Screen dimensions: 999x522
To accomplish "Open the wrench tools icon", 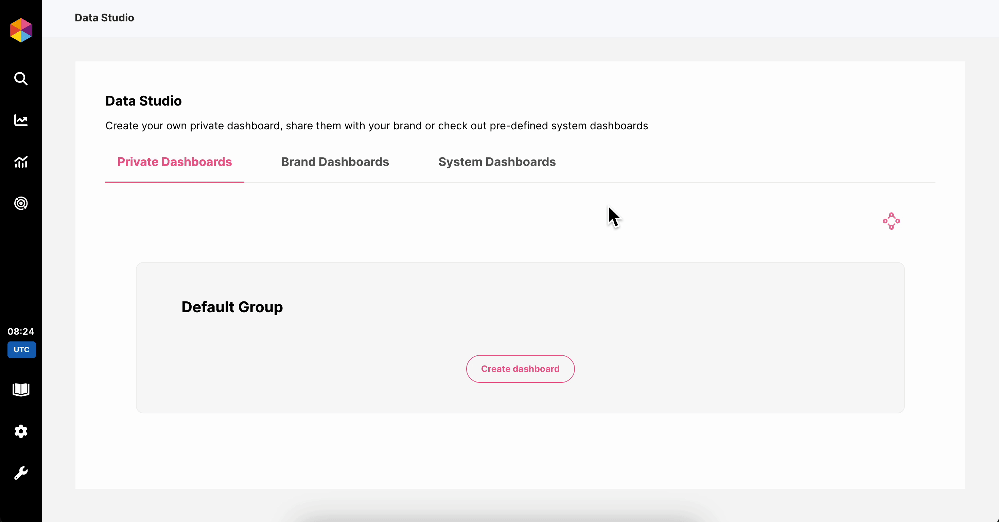I will click(21, 473).
